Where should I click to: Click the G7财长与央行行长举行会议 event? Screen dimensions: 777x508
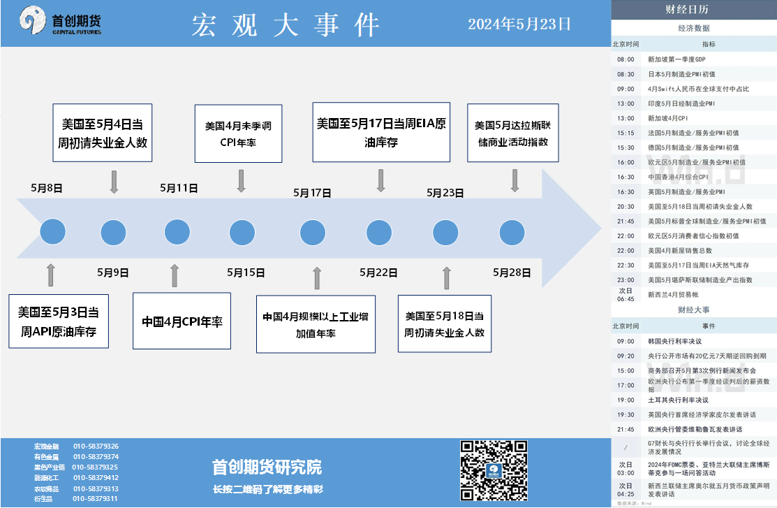coord(694,447)
